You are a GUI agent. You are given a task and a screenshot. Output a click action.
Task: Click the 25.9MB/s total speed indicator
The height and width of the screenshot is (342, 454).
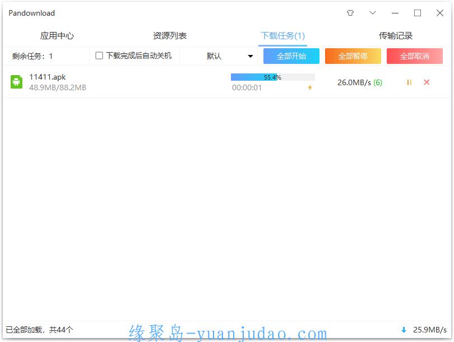(x=430, y=330)
